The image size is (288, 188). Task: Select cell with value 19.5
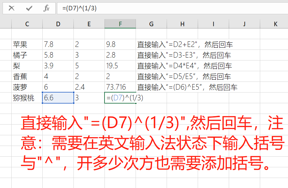tap(120, 66)
